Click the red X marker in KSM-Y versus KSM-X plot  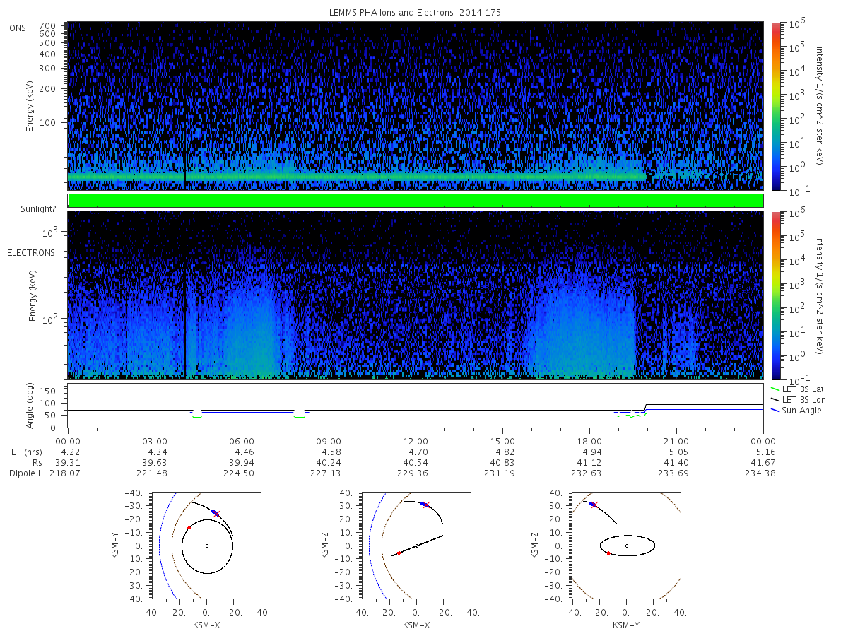pos(217,513)
